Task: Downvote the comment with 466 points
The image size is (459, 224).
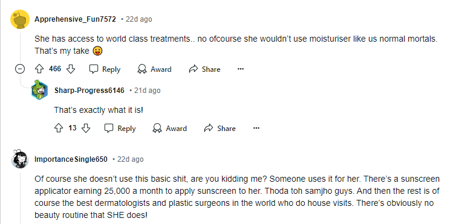Action: click(71, 69)
